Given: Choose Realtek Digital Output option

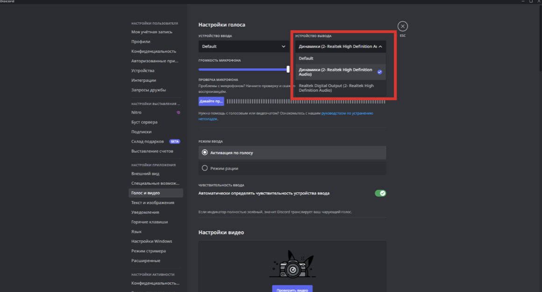Looking at the screenshot, I should (341, 88).
